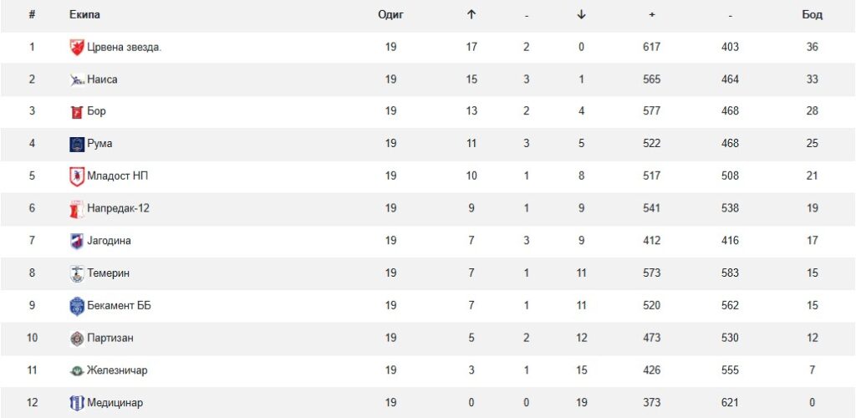This screenshot has width=856, height=418.
Task: Click the Одиг column header
Action: (391, 15)
